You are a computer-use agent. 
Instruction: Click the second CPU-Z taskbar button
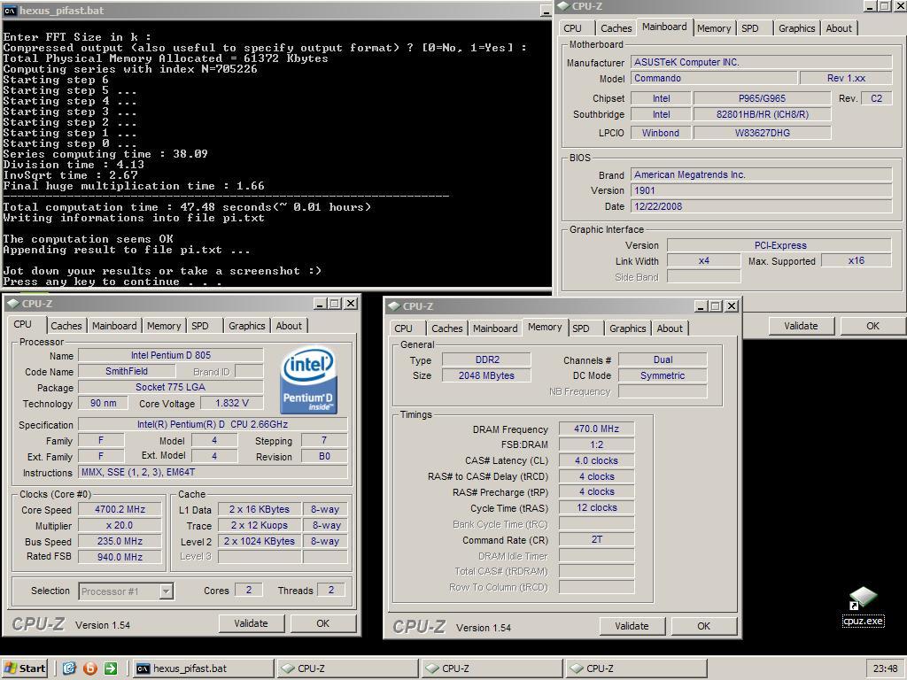tap(492, 668)
